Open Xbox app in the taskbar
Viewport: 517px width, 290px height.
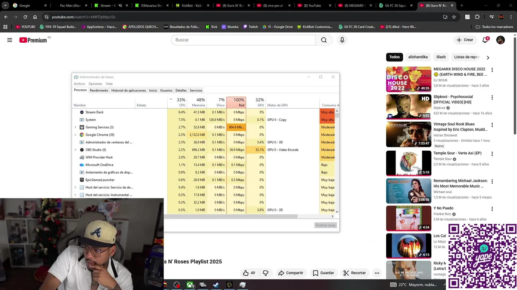tap(190, 285)
